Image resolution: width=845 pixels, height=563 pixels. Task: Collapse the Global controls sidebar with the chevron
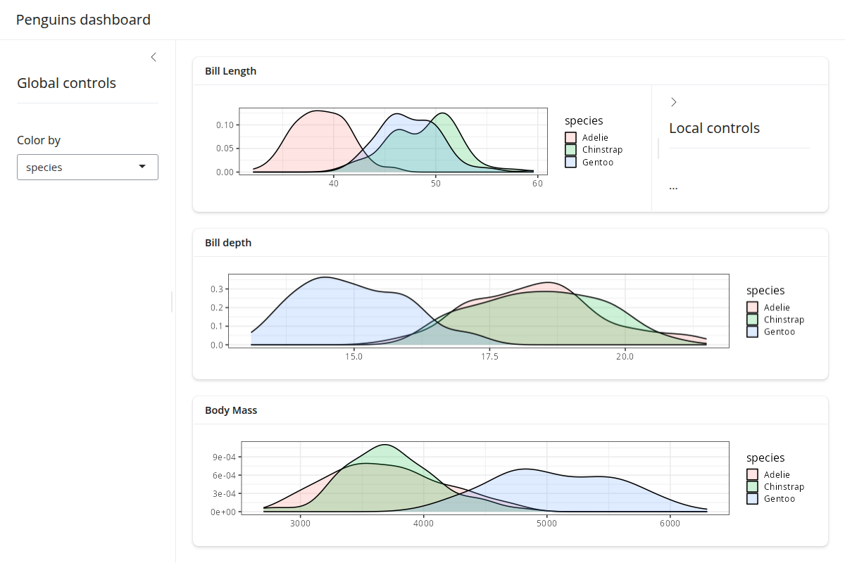[154, 57]
